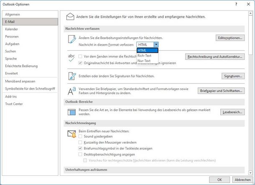Open Erleichterte Bedienung category
This screenshot has height=185, width=255.
coord(30,66)
